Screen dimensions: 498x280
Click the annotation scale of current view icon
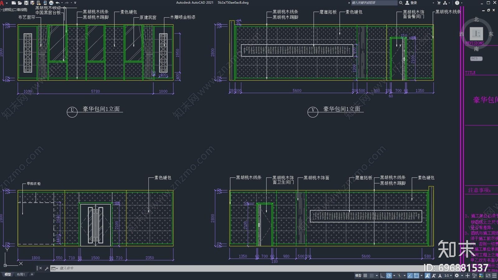click(440, 275)
